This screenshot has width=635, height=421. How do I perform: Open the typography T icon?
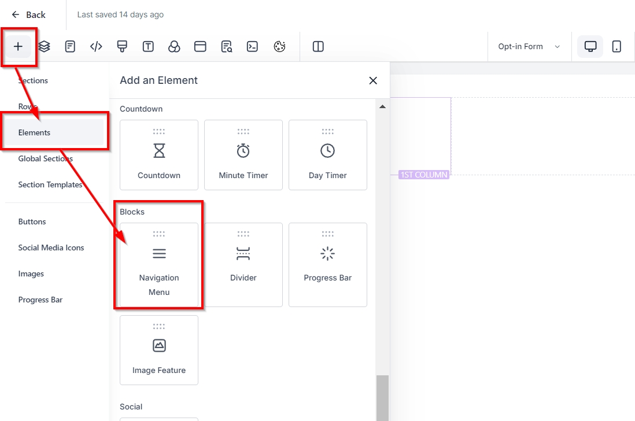pyautogui.click(x=148, y=47)
